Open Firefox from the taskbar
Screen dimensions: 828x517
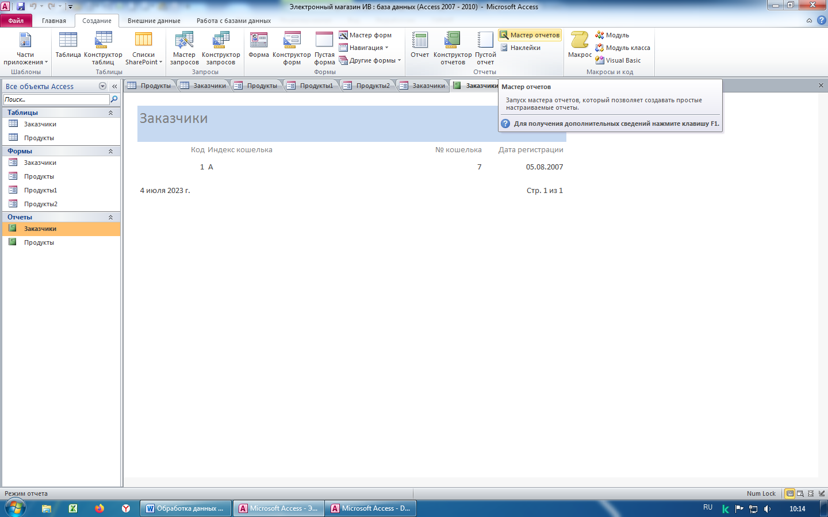point(99,508)
